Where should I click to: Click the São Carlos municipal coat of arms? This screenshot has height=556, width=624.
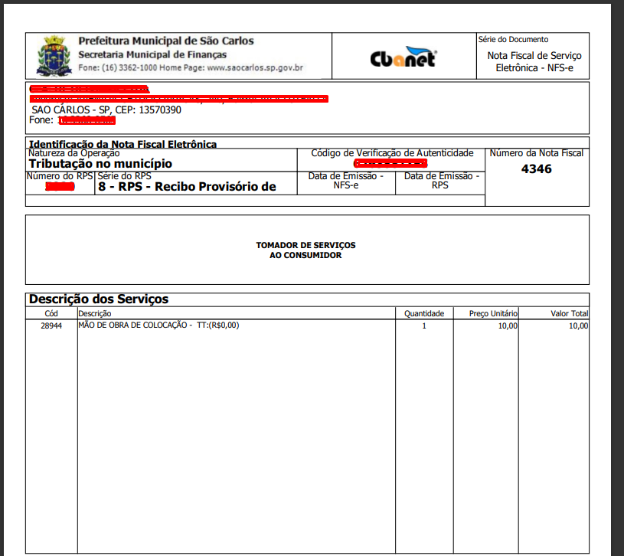point(54,56)
